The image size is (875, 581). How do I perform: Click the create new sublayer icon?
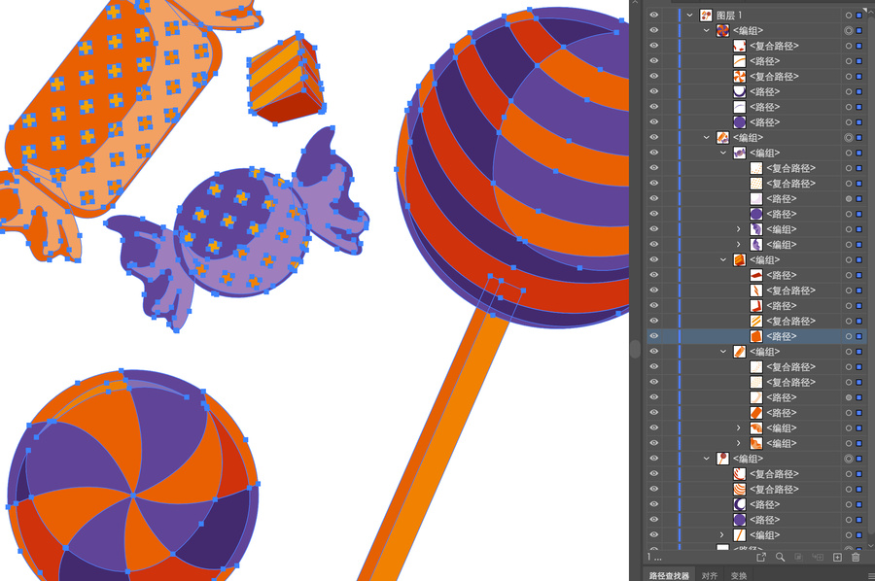tap(818, 557)
